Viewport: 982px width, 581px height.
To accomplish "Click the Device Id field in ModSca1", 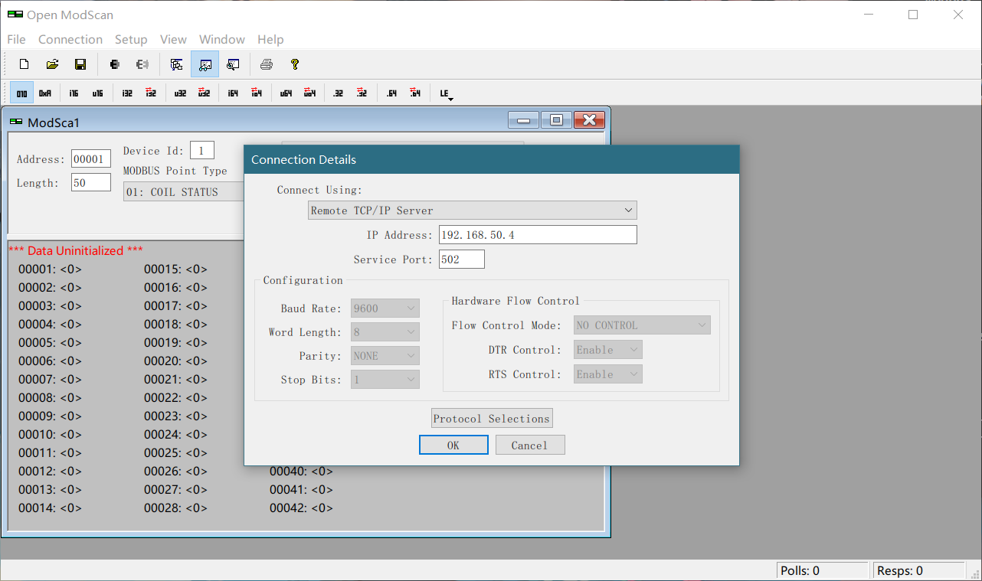I will (x=202, y=150).
